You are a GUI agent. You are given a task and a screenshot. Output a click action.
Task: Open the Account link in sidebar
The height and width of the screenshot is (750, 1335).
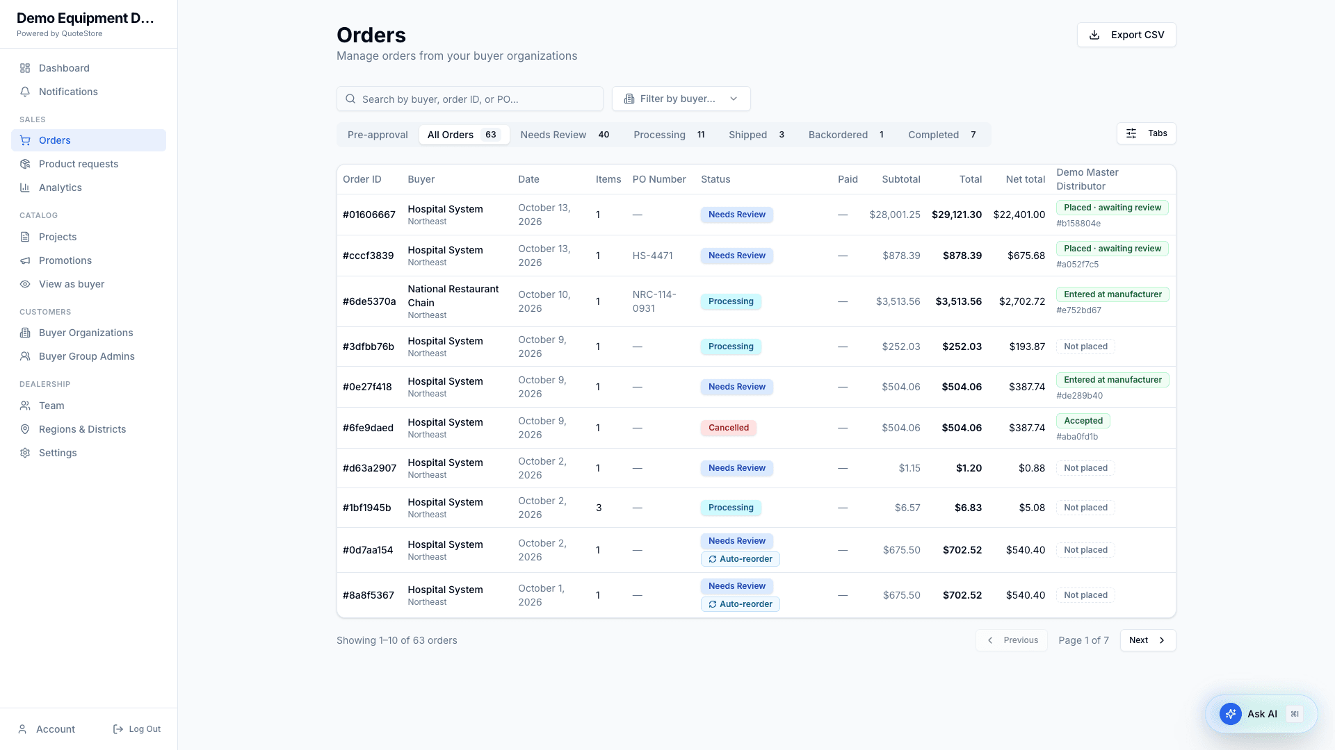(47, 729)
